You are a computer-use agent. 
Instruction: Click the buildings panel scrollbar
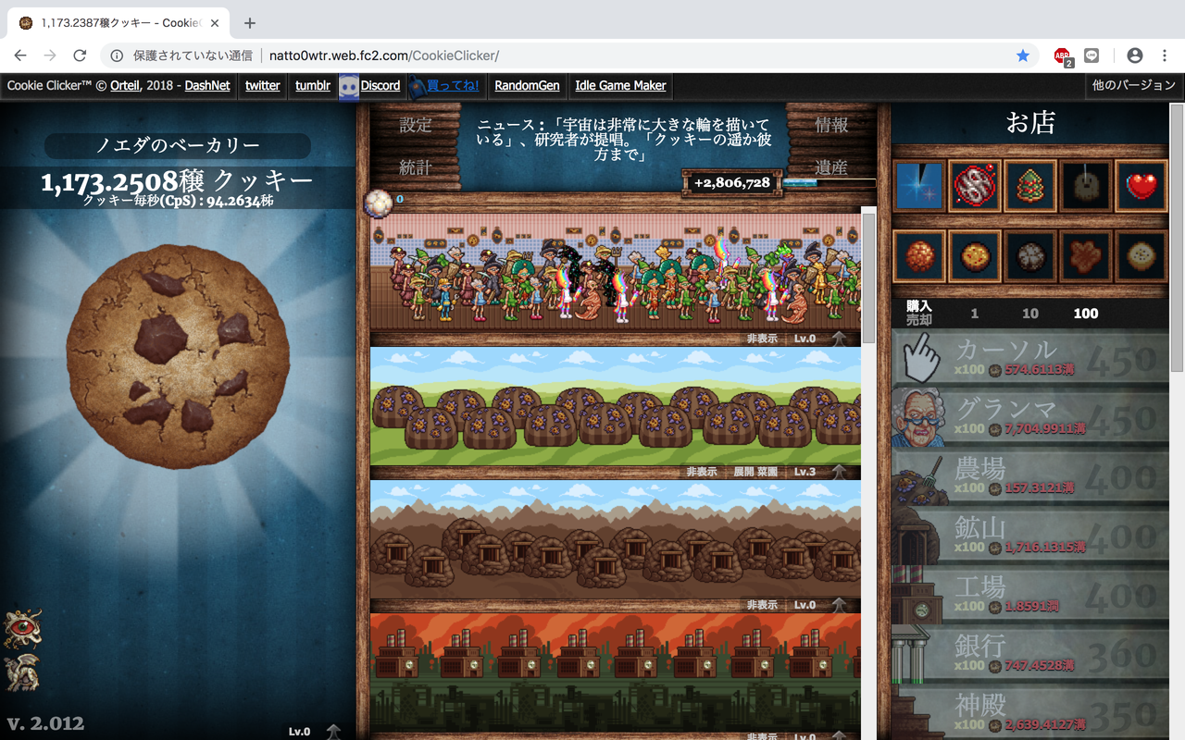(868, 277)
